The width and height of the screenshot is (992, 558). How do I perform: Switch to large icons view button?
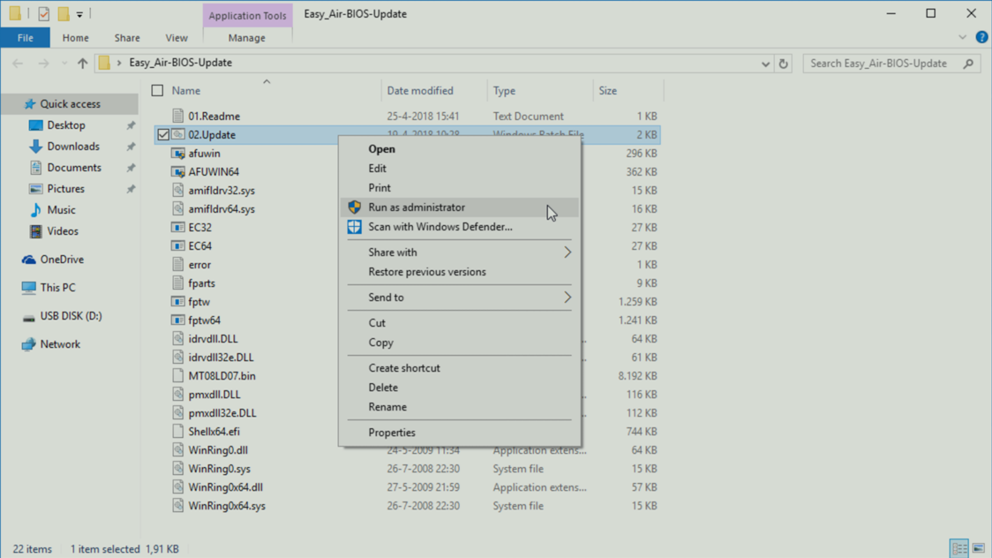click(x=978, y=548)
